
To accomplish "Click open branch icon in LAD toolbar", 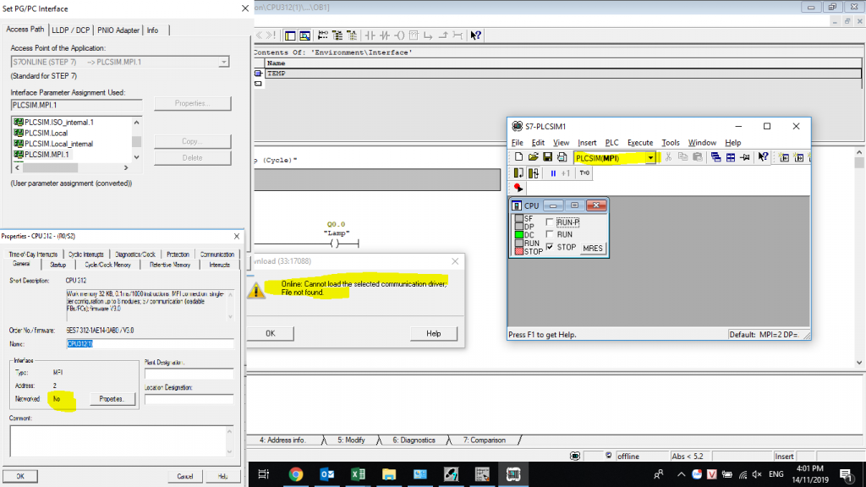I will click(x=428, y=36).
